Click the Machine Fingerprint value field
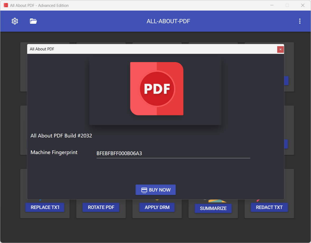 pyautogui.click(x=173, y=153)
